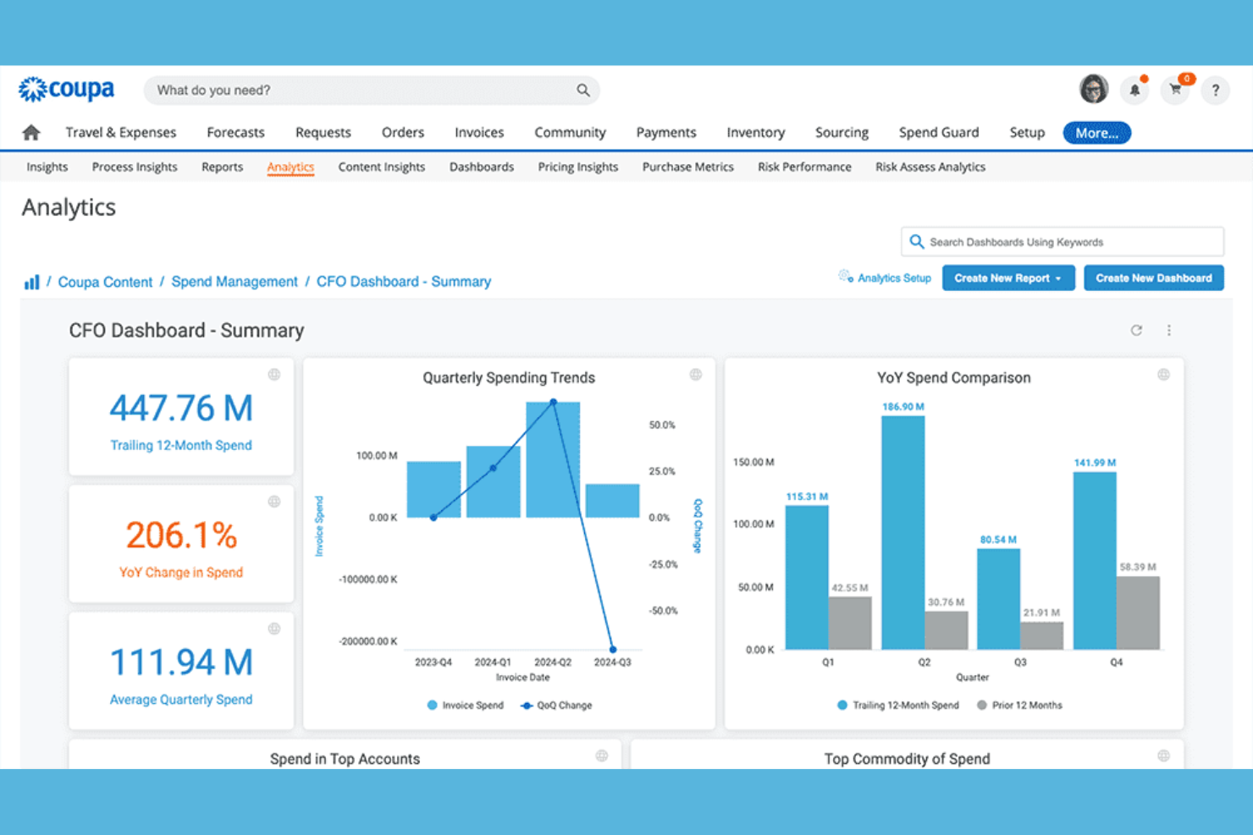Viewport: 1253px width, 835px height.
Task: Click the 2024-Q3 QoQ change data point
Action: [613, 650]
